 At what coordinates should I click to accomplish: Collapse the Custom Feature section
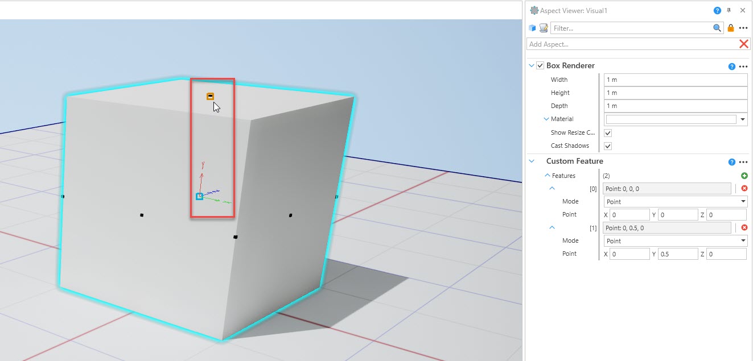coord(532,161)
